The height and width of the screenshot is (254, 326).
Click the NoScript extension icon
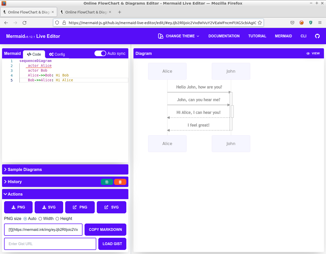click(302, 23)
